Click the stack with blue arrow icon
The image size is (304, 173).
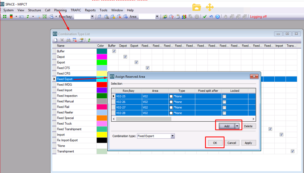coord(126,17)
